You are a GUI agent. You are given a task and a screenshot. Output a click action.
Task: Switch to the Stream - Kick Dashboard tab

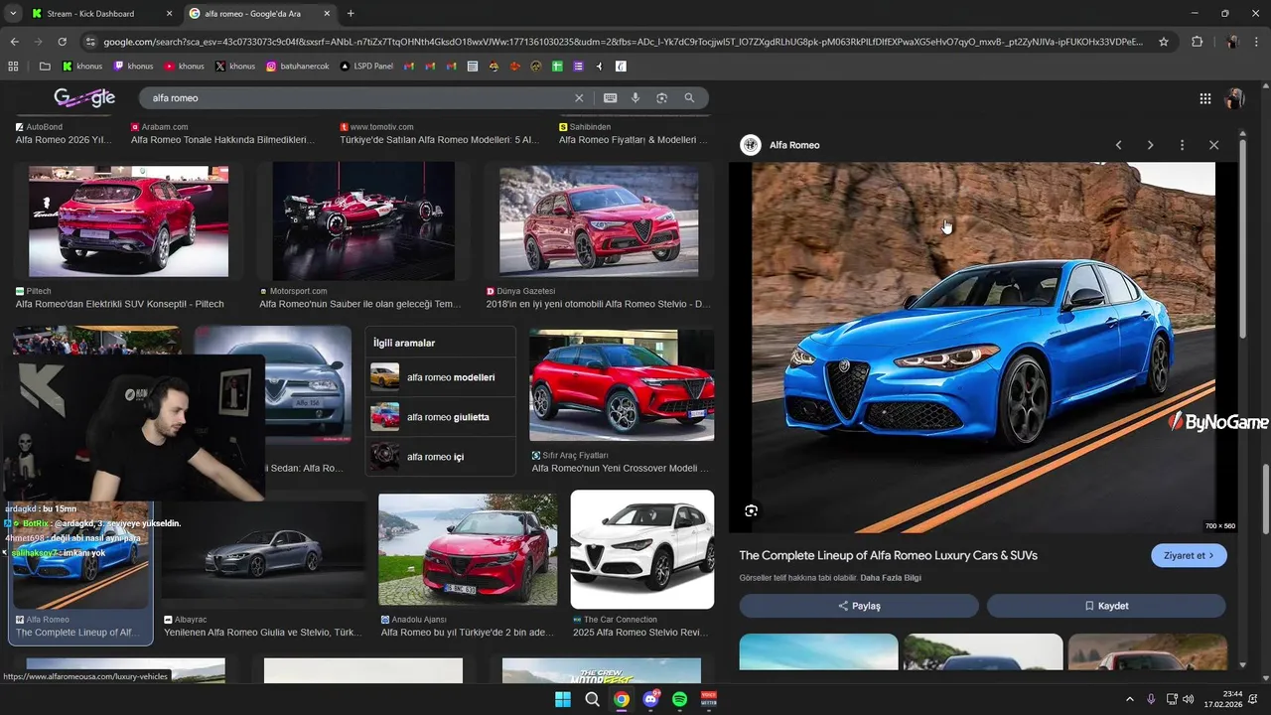click(100, 14)
